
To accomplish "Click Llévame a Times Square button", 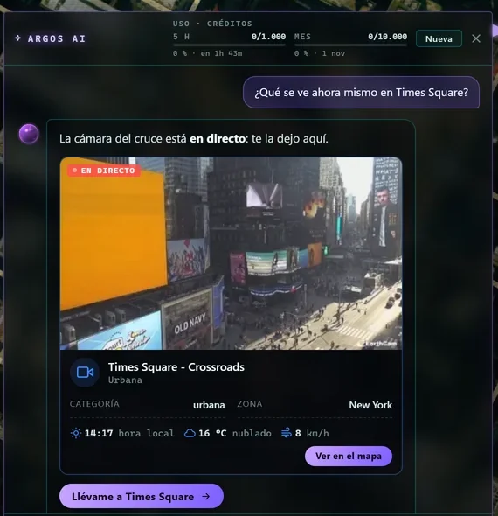I will 142,496.
